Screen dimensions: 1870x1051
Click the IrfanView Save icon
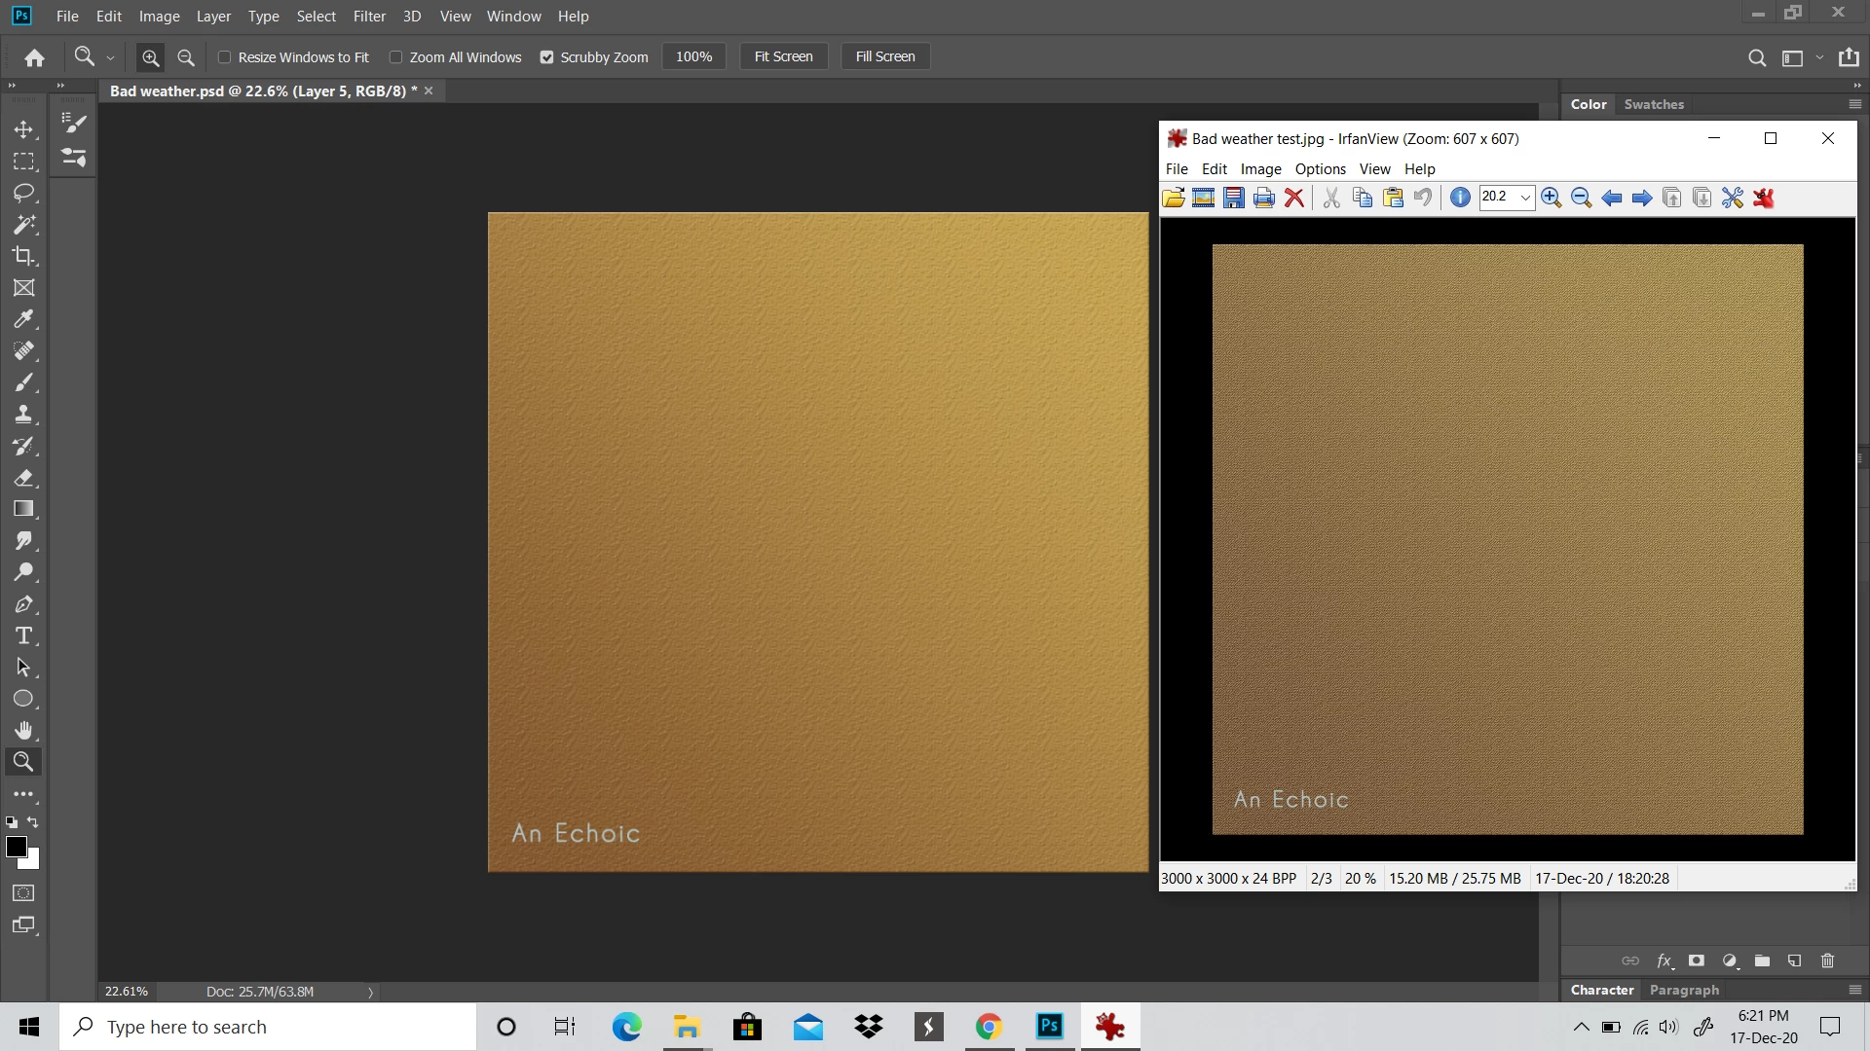(1234, 199)
